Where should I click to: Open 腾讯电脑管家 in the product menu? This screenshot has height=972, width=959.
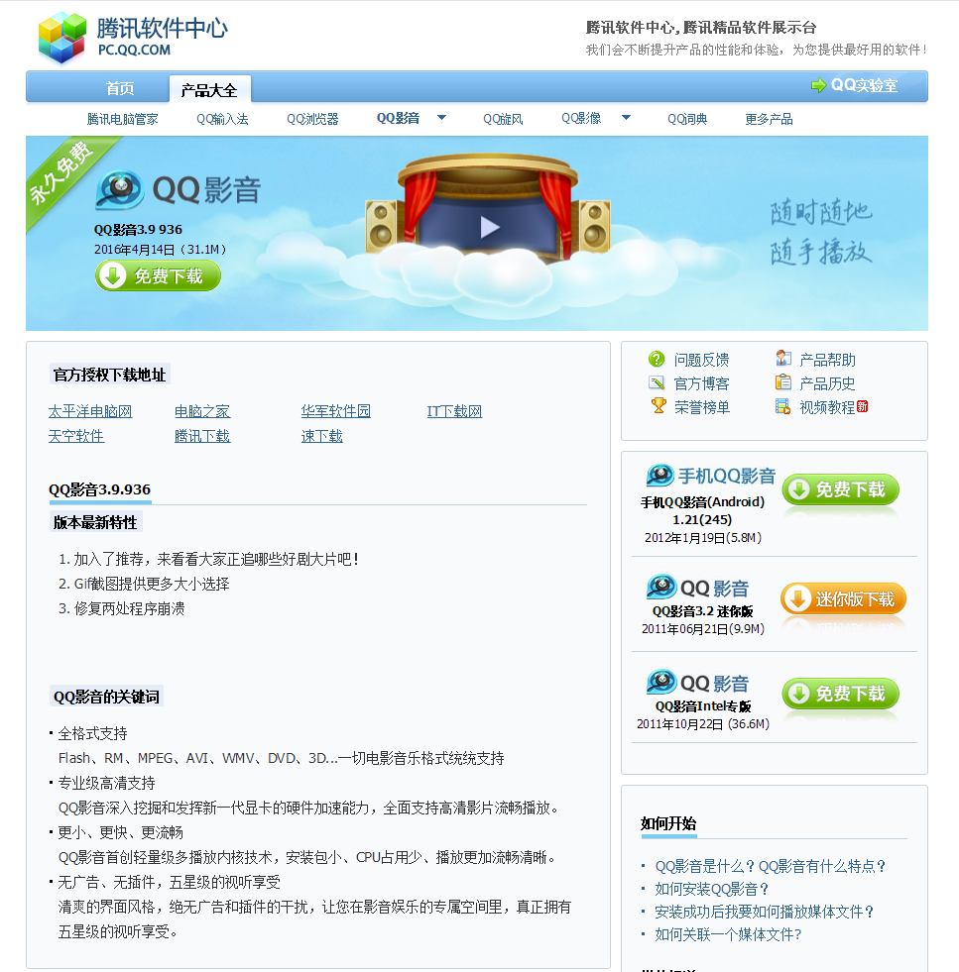(122, 119)
